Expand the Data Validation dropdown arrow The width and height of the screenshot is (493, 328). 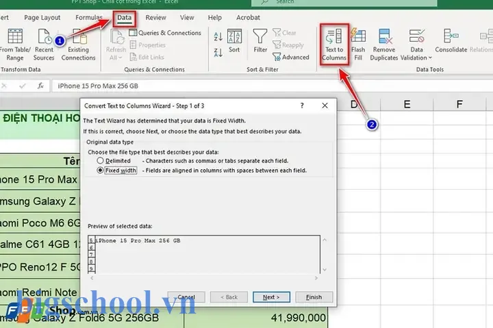430,58
